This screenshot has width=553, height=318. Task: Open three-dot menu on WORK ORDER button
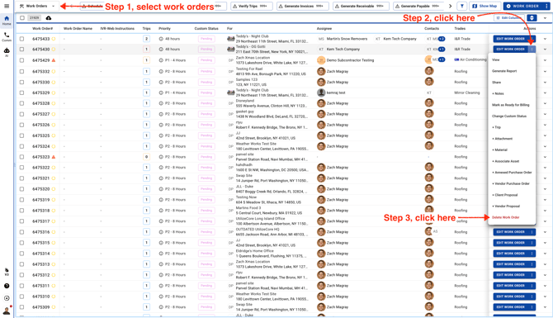(546, 6)
